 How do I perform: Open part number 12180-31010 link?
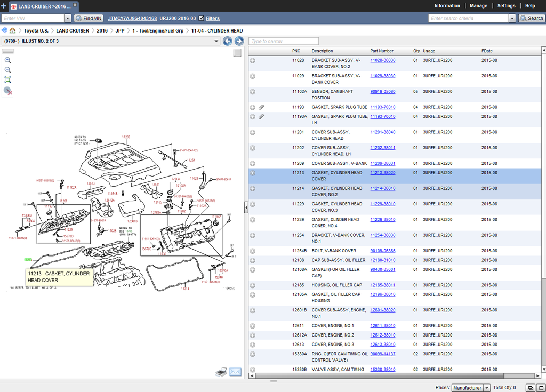click(383, 260)
